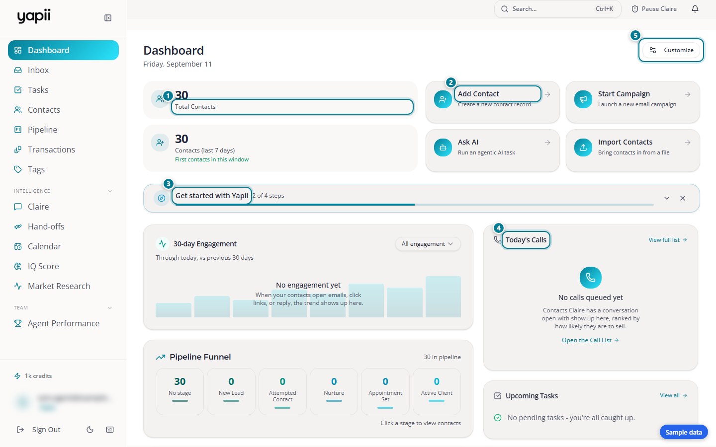The width and height of the screenshot is (716, 447).
Task: Click Pause Claire button
Action: (654, 9)
